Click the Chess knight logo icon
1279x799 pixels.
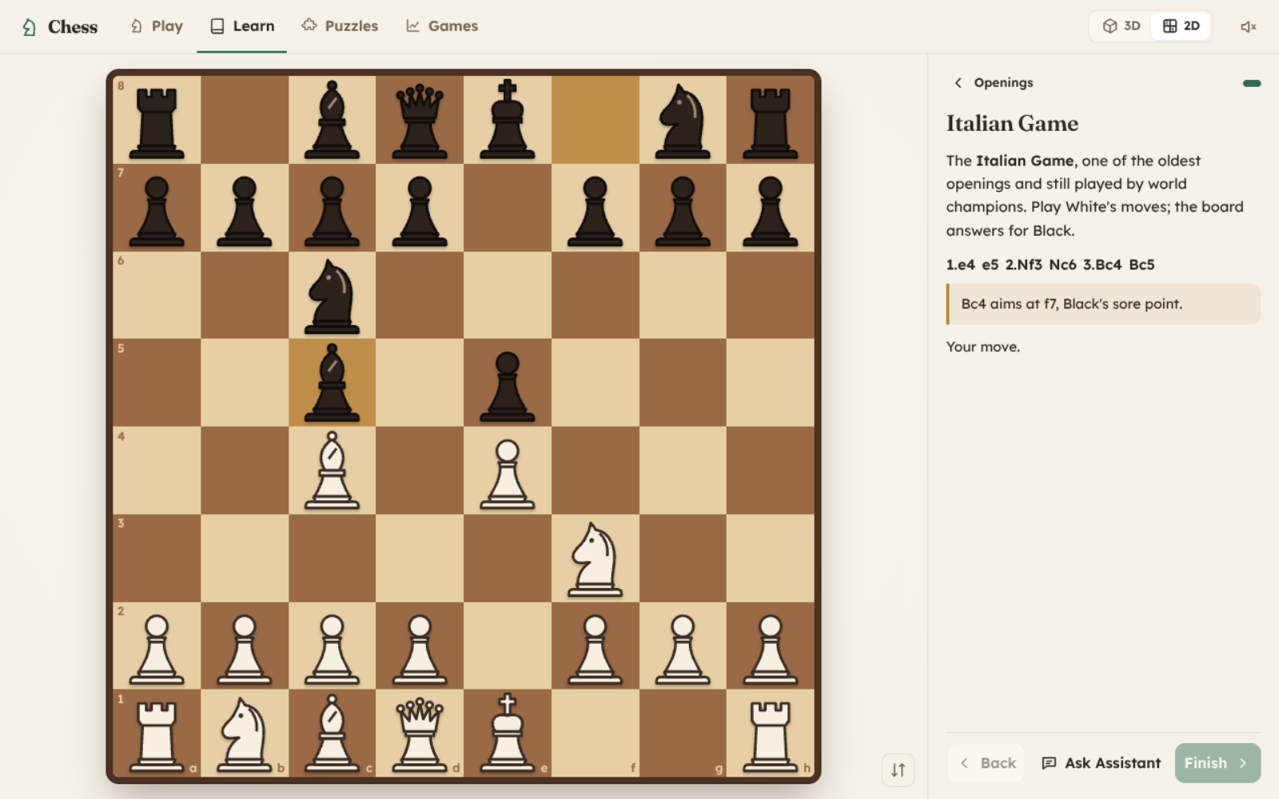(30, 27)
